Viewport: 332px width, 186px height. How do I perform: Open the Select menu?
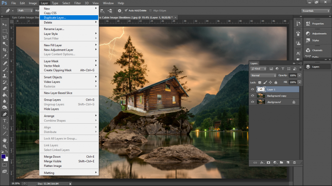tap(66, 3)
